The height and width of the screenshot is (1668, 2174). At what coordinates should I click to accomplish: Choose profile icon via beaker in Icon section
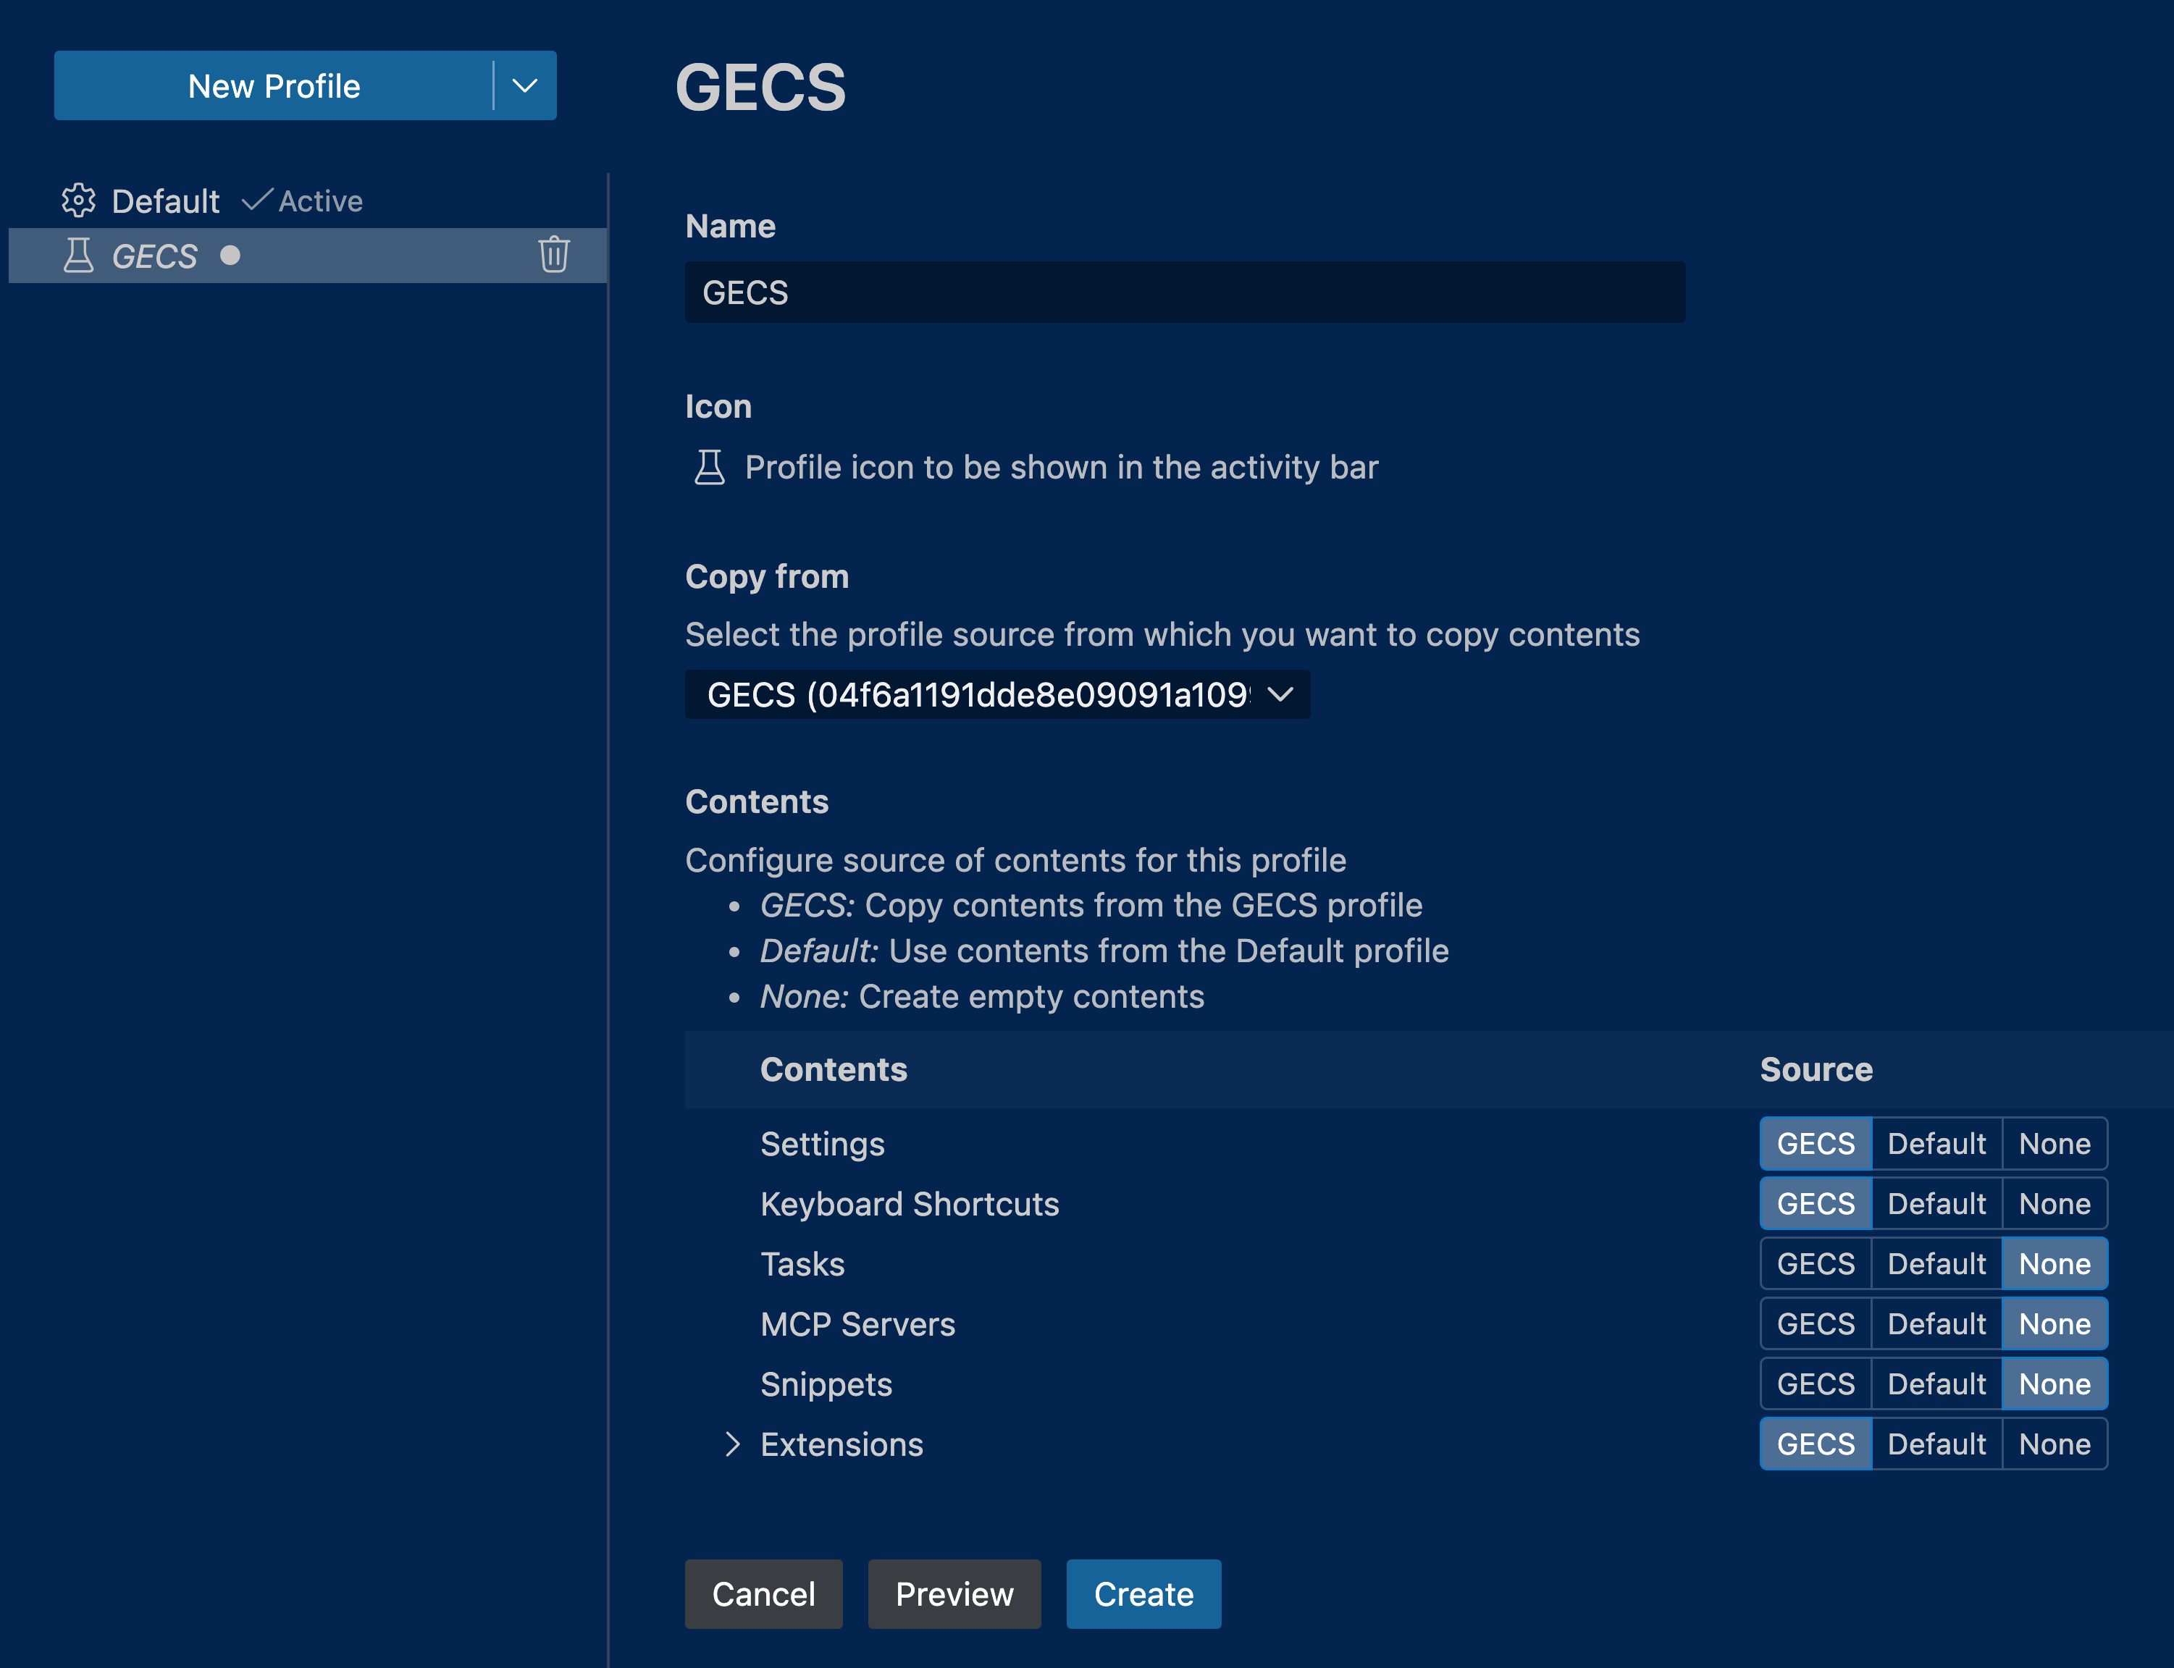(709, 467)
